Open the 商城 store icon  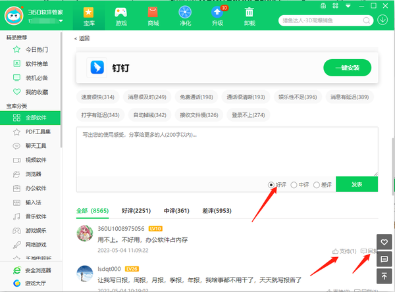coord(153,16)
